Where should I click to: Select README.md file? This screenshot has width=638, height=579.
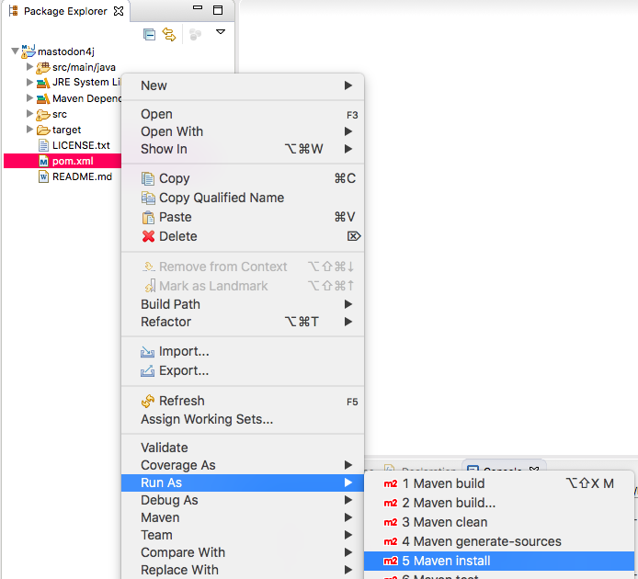pyautogui.click(x=82, y=176)
